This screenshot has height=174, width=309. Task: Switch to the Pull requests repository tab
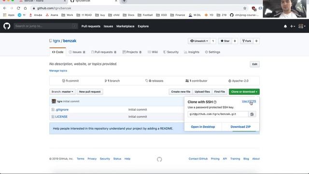point(104,52)
